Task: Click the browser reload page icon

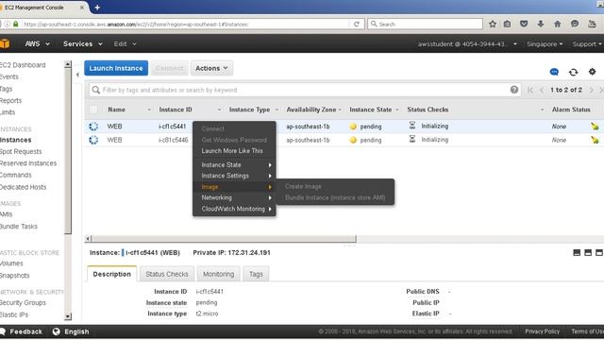Action: pyautogui.click(x=357, y=24)
